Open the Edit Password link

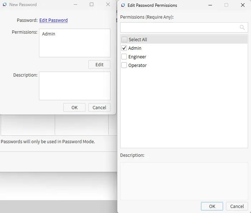tap(53, 20)
